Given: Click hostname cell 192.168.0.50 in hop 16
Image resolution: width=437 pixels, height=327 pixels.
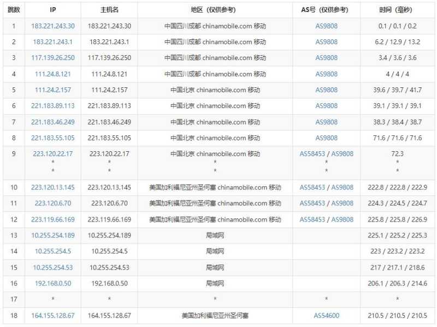Looking at the screenshot, I should tap(110, 283).
